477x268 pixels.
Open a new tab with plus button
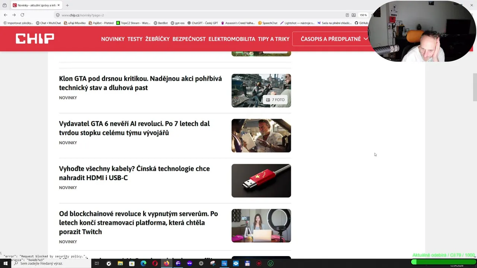point(67,5)
